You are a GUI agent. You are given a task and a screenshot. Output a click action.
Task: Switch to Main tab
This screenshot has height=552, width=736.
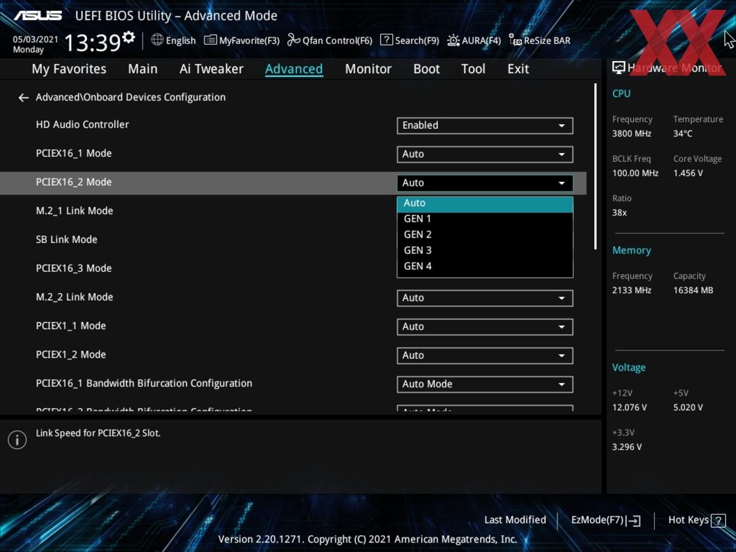[143, 69]
